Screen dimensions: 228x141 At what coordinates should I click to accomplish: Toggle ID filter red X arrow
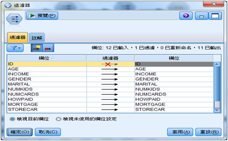coord(110,64)
